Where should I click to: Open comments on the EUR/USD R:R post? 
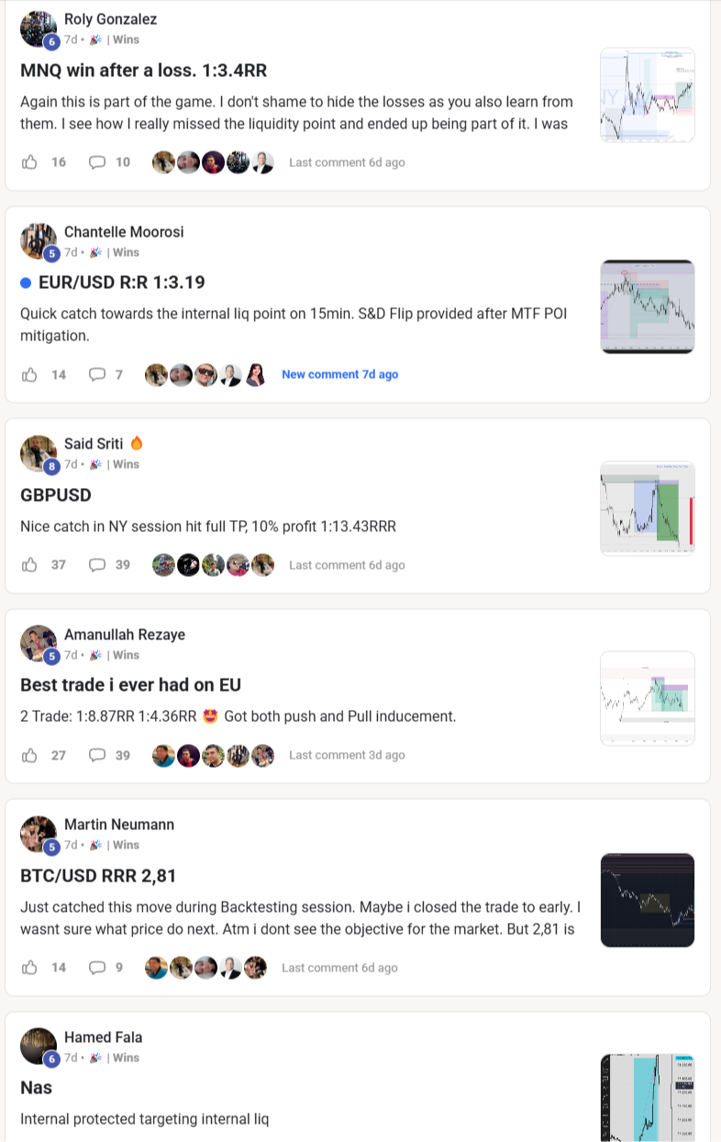(97, 374)
